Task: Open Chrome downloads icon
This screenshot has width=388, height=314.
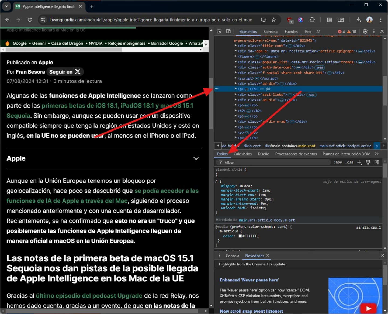Action: click(358, 20)
